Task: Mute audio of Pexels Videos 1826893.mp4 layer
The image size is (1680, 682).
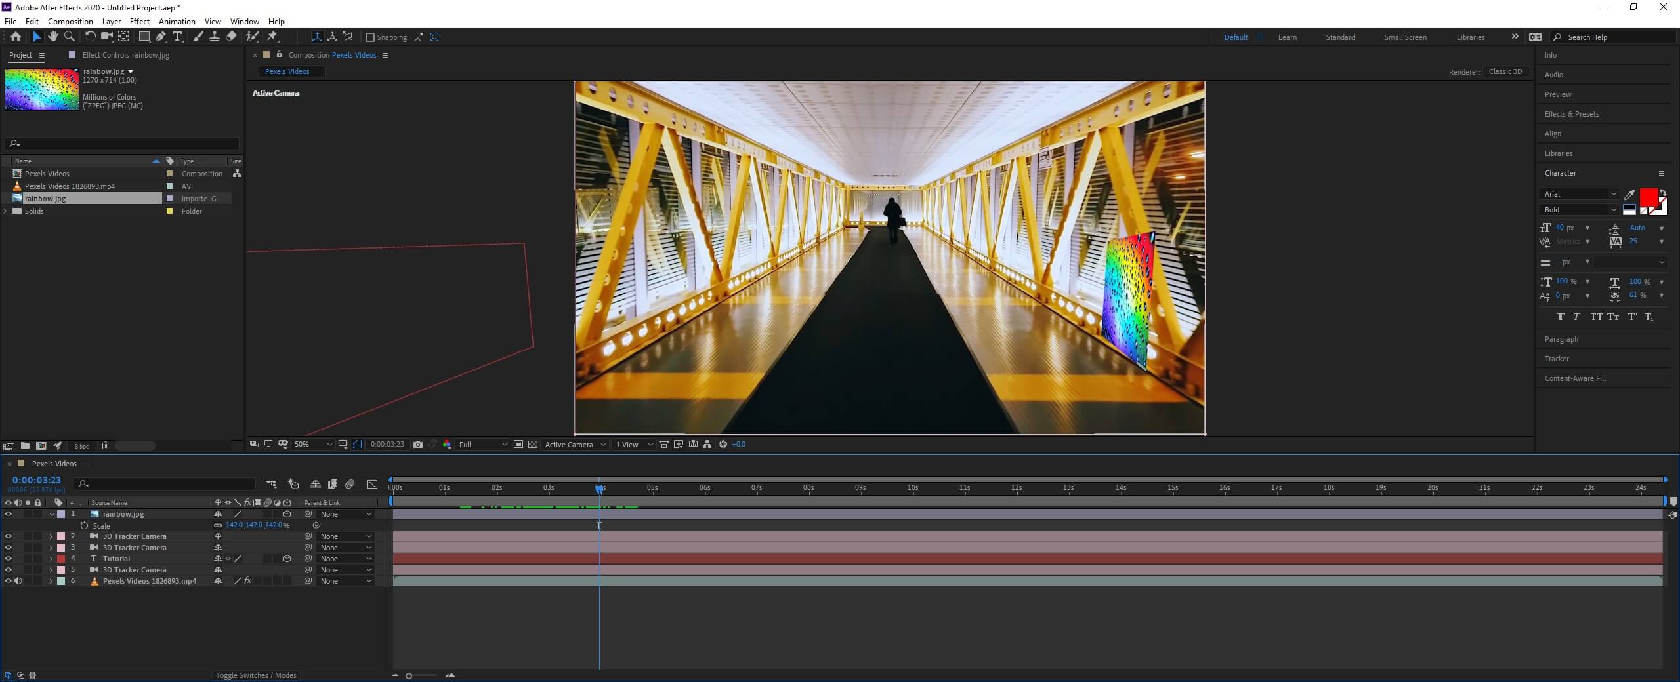Action: click(18, 581)
